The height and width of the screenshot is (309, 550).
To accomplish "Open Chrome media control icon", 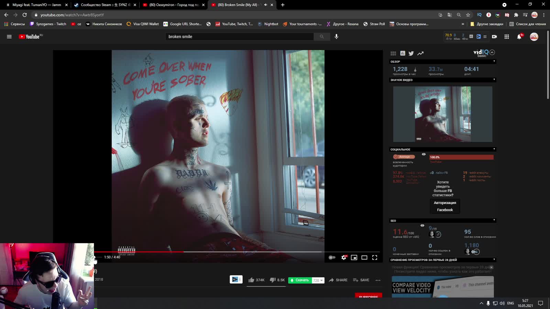I will click(525, 15).
